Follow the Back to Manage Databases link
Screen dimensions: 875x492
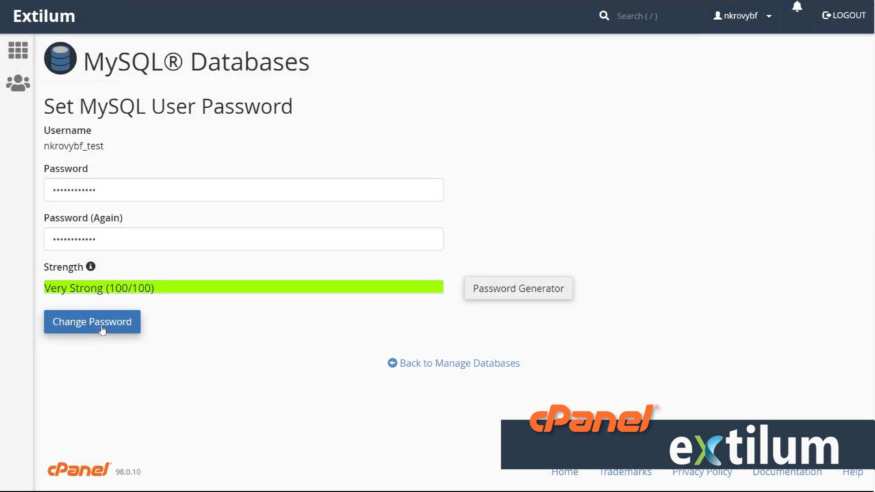click(x=459, y=363)
